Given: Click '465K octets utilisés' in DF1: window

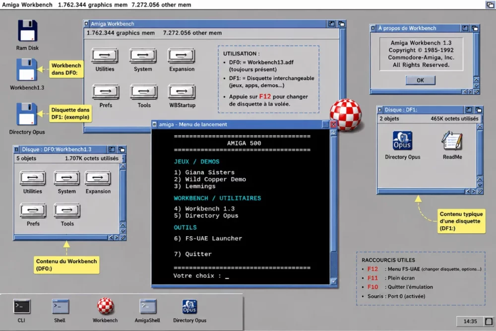Looking at the screenshot, I should 454,119.
